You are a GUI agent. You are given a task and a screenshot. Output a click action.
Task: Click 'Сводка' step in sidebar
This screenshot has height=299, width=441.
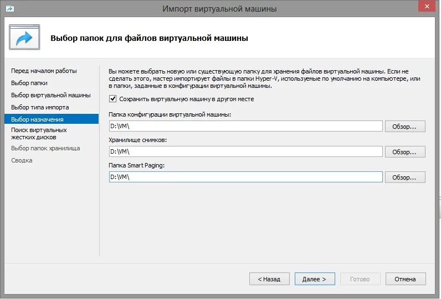point(22,160)
